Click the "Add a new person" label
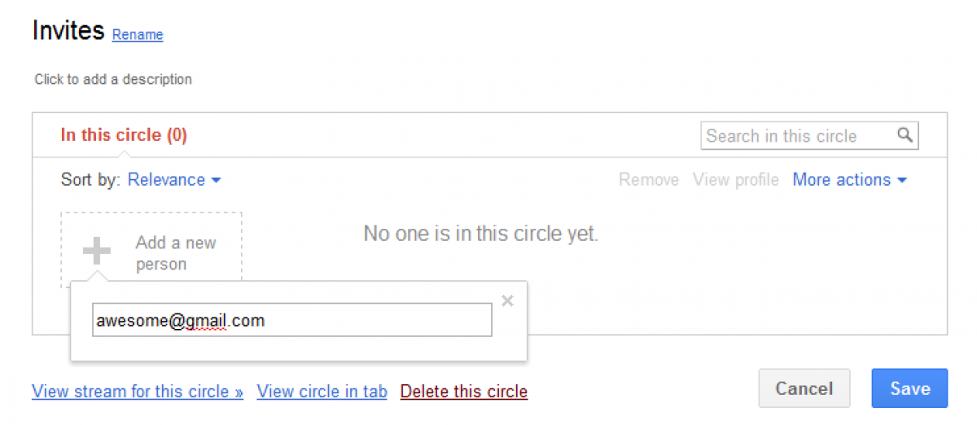This screenshot has width=977, height=425. (x=175, y=253)
